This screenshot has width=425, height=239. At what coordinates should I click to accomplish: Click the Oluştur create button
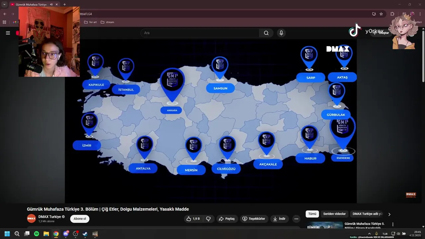[x=381, y=33]
